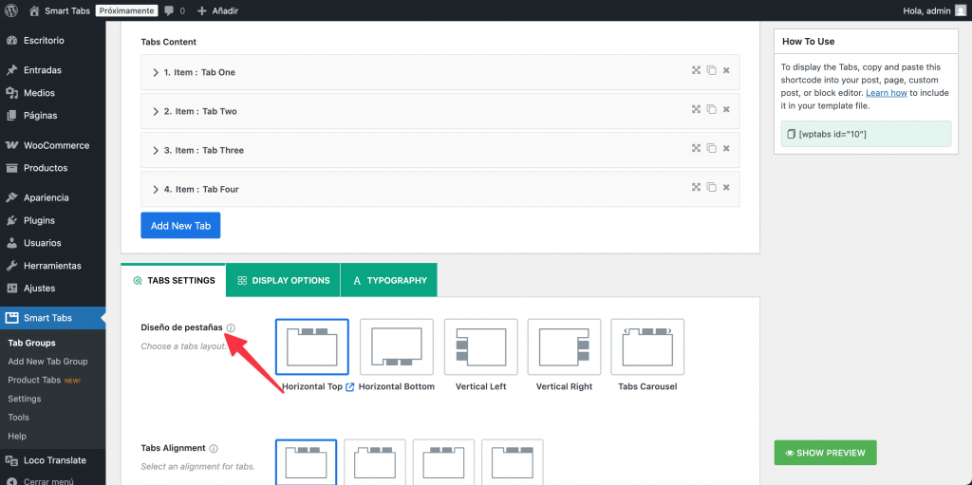
Task: Click info icon beside Diseño de pestañas
Action: [231, 327]
